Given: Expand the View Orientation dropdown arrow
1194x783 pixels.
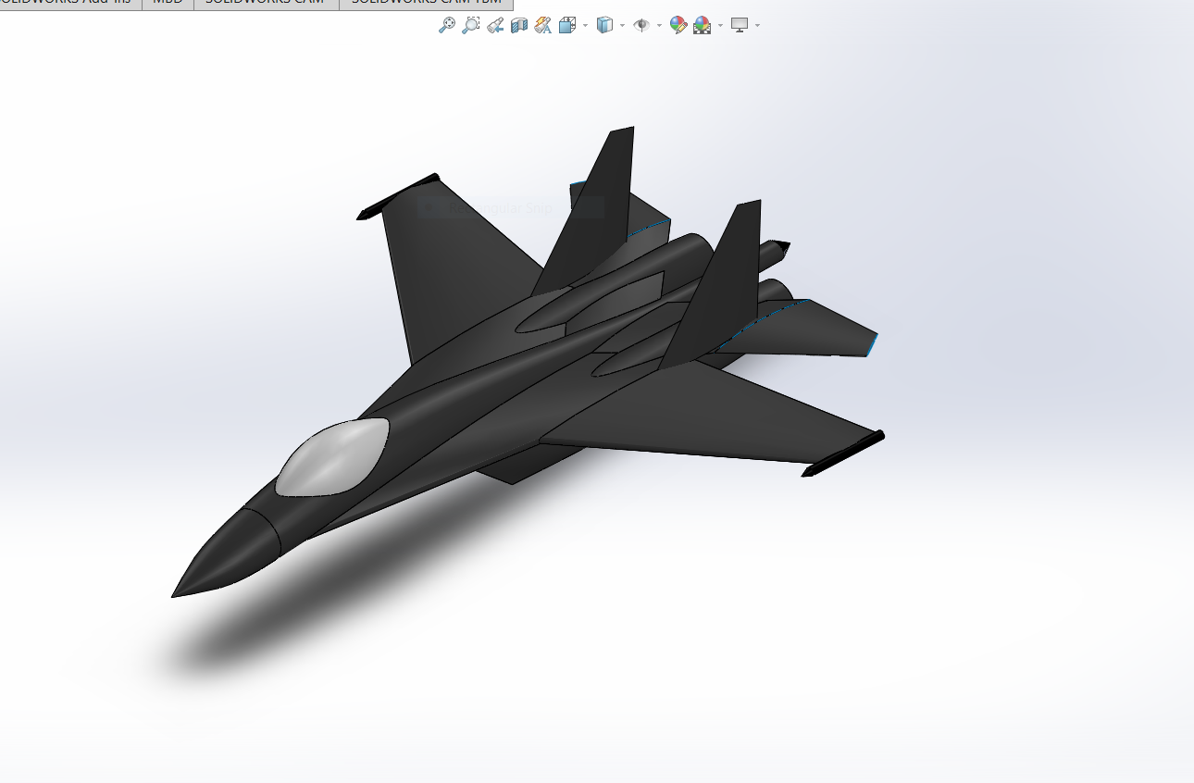Looking at the screenshot, I should (585, 26).
